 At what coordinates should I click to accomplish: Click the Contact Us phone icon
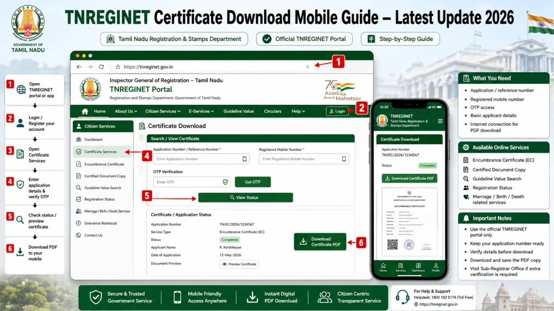tap(78, 235)
